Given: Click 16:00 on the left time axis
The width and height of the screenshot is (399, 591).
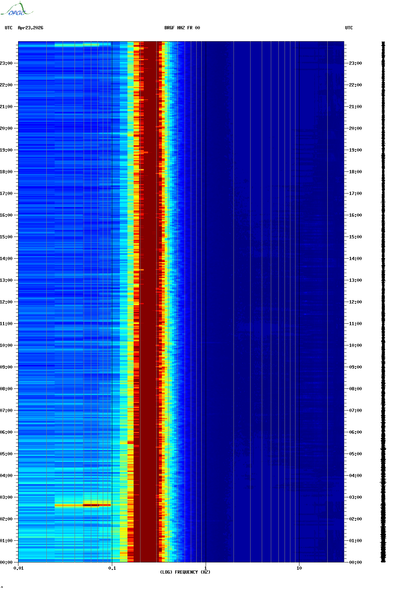Looking at the screenshot, I should tap(6, 215).
